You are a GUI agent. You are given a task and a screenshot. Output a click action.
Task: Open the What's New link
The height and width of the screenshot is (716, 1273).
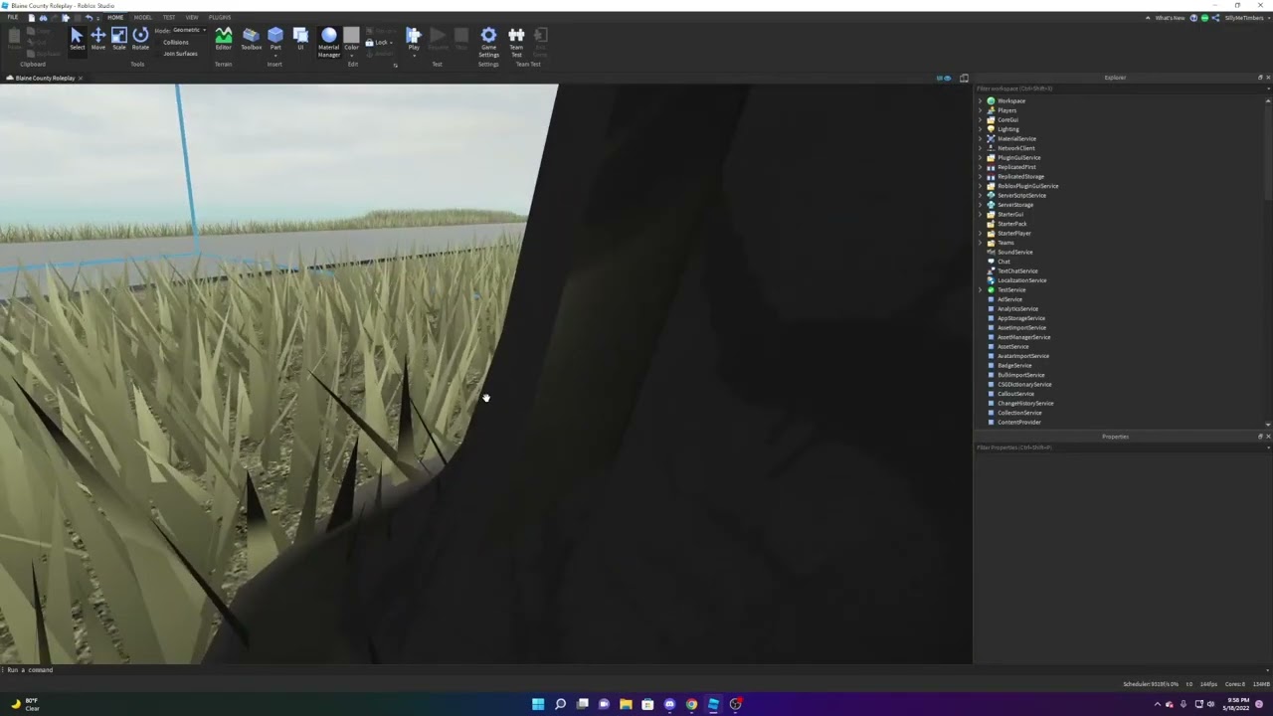click(x=1170, y=18)
